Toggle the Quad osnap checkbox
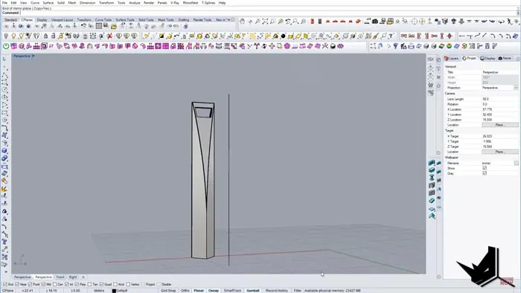Viewport: 521px width, 293px height. 102,284
